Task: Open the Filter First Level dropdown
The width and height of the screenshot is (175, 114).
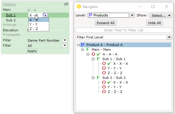Action: (x=169, y=37)
